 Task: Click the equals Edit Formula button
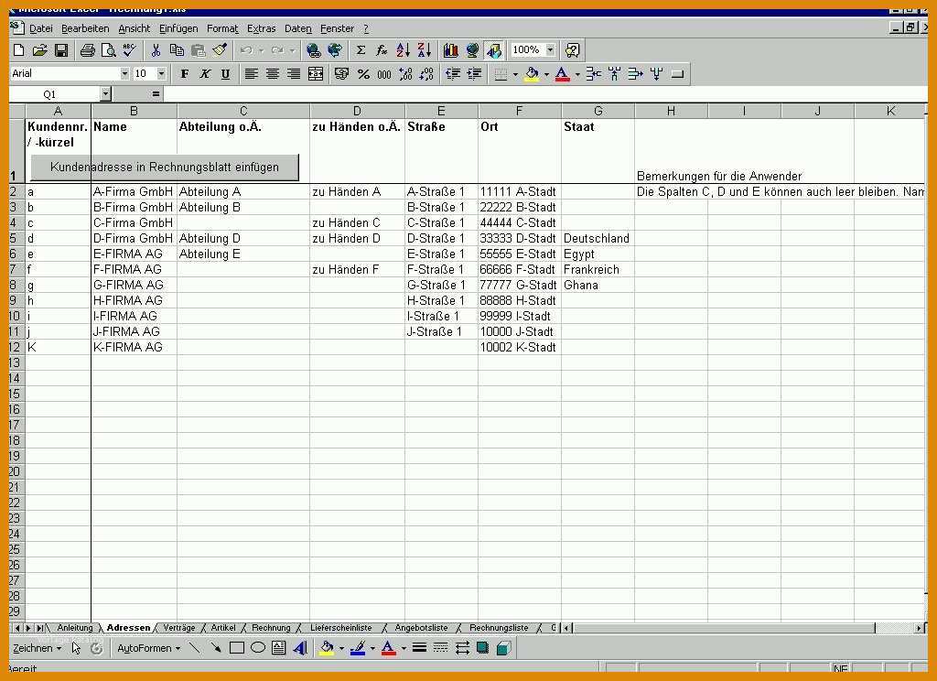(x=156, y=94)
